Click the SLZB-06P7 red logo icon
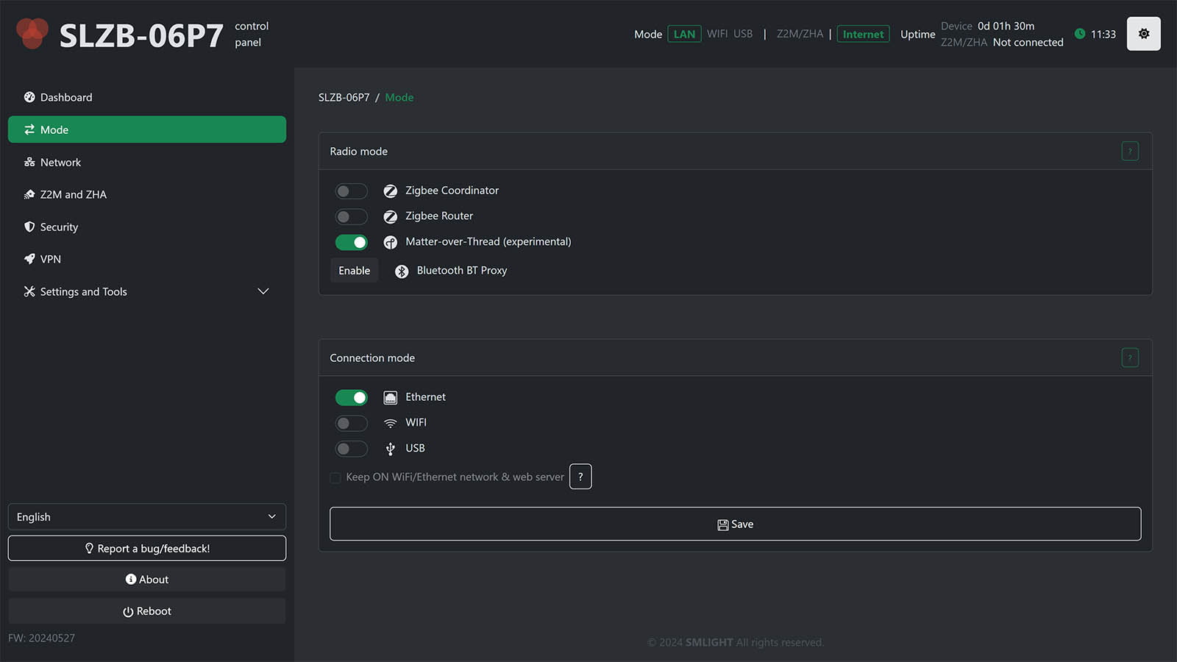Image resolution: width=1177 pixels, height=662 pixels. point(32,33)
